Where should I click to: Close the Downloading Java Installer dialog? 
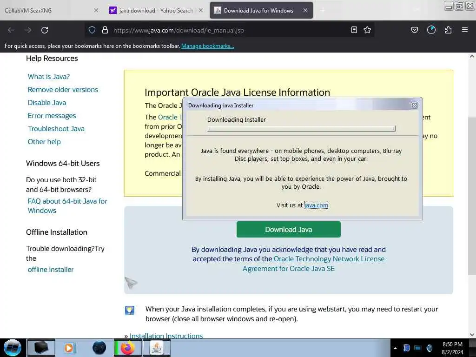click(414, 105)
